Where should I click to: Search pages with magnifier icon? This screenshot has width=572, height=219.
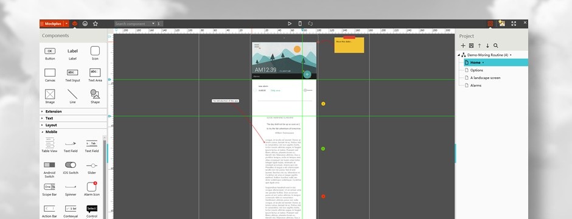coord(496,46)
